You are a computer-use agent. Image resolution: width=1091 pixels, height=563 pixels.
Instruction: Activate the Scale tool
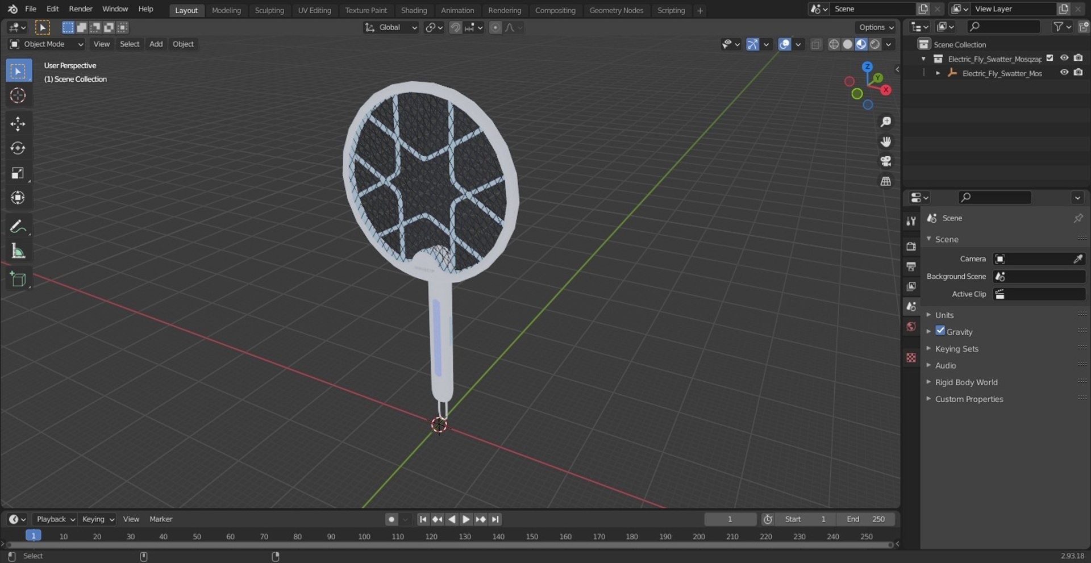pos(18,173)
